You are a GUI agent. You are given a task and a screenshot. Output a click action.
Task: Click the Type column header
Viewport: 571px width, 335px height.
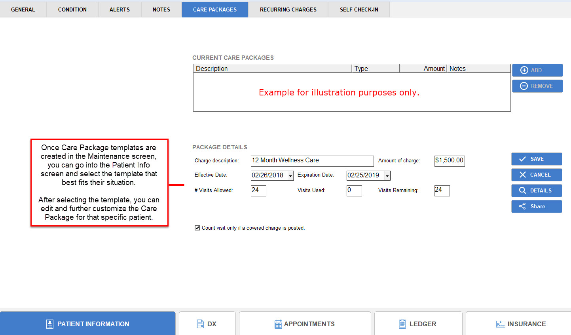coord(376,69)
